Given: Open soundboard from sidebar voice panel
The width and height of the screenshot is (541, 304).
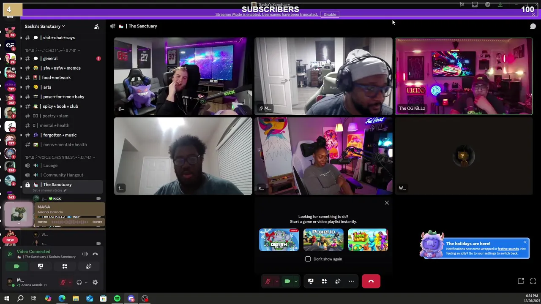Looking at the screenshot, I should point(89,266).
